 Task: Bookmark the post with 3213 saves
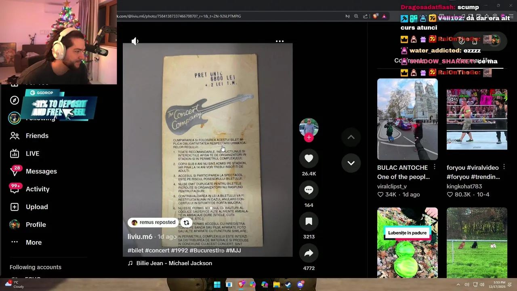tap(309, 222)
